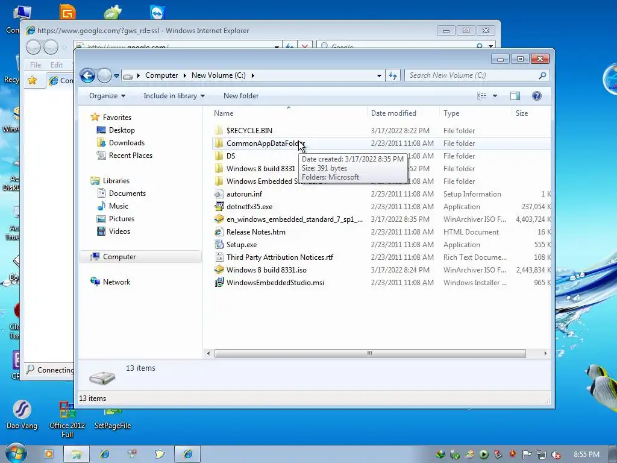
Task: Toggle the preview pane icon
Action: (x=515, y=96)
